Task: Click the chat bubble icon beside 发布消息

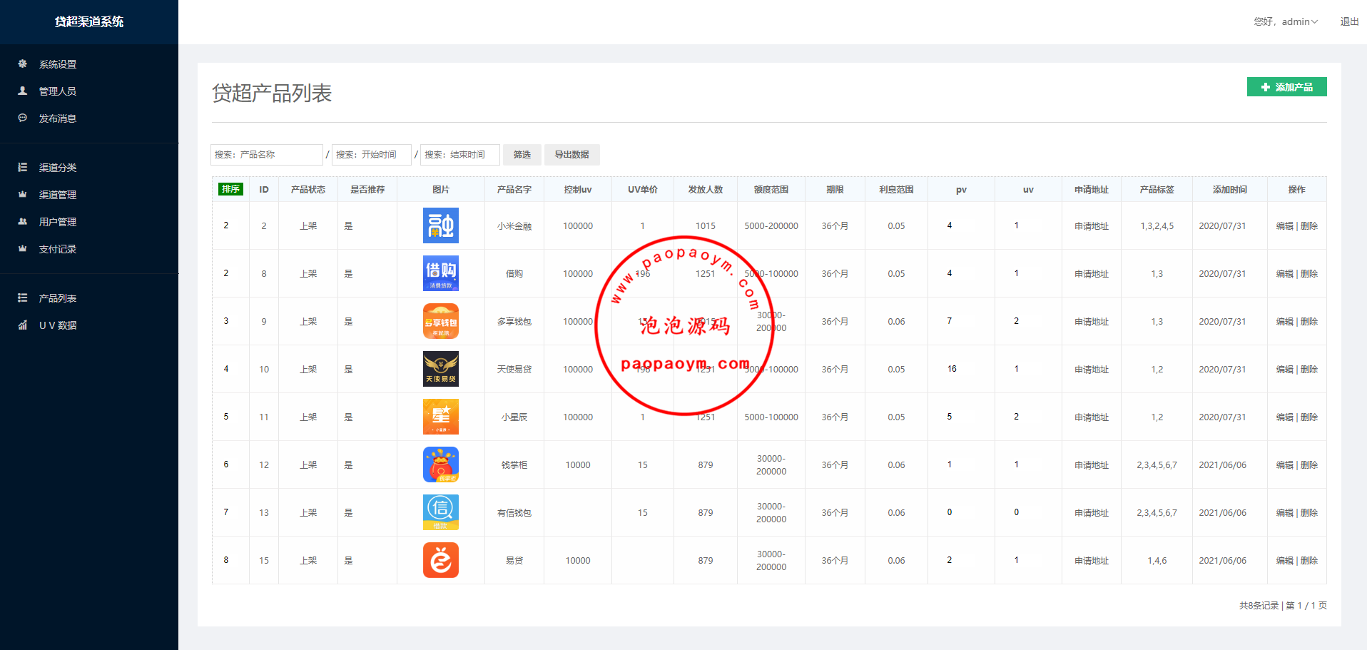Action: pyautogui.click(x=23, y=118)
